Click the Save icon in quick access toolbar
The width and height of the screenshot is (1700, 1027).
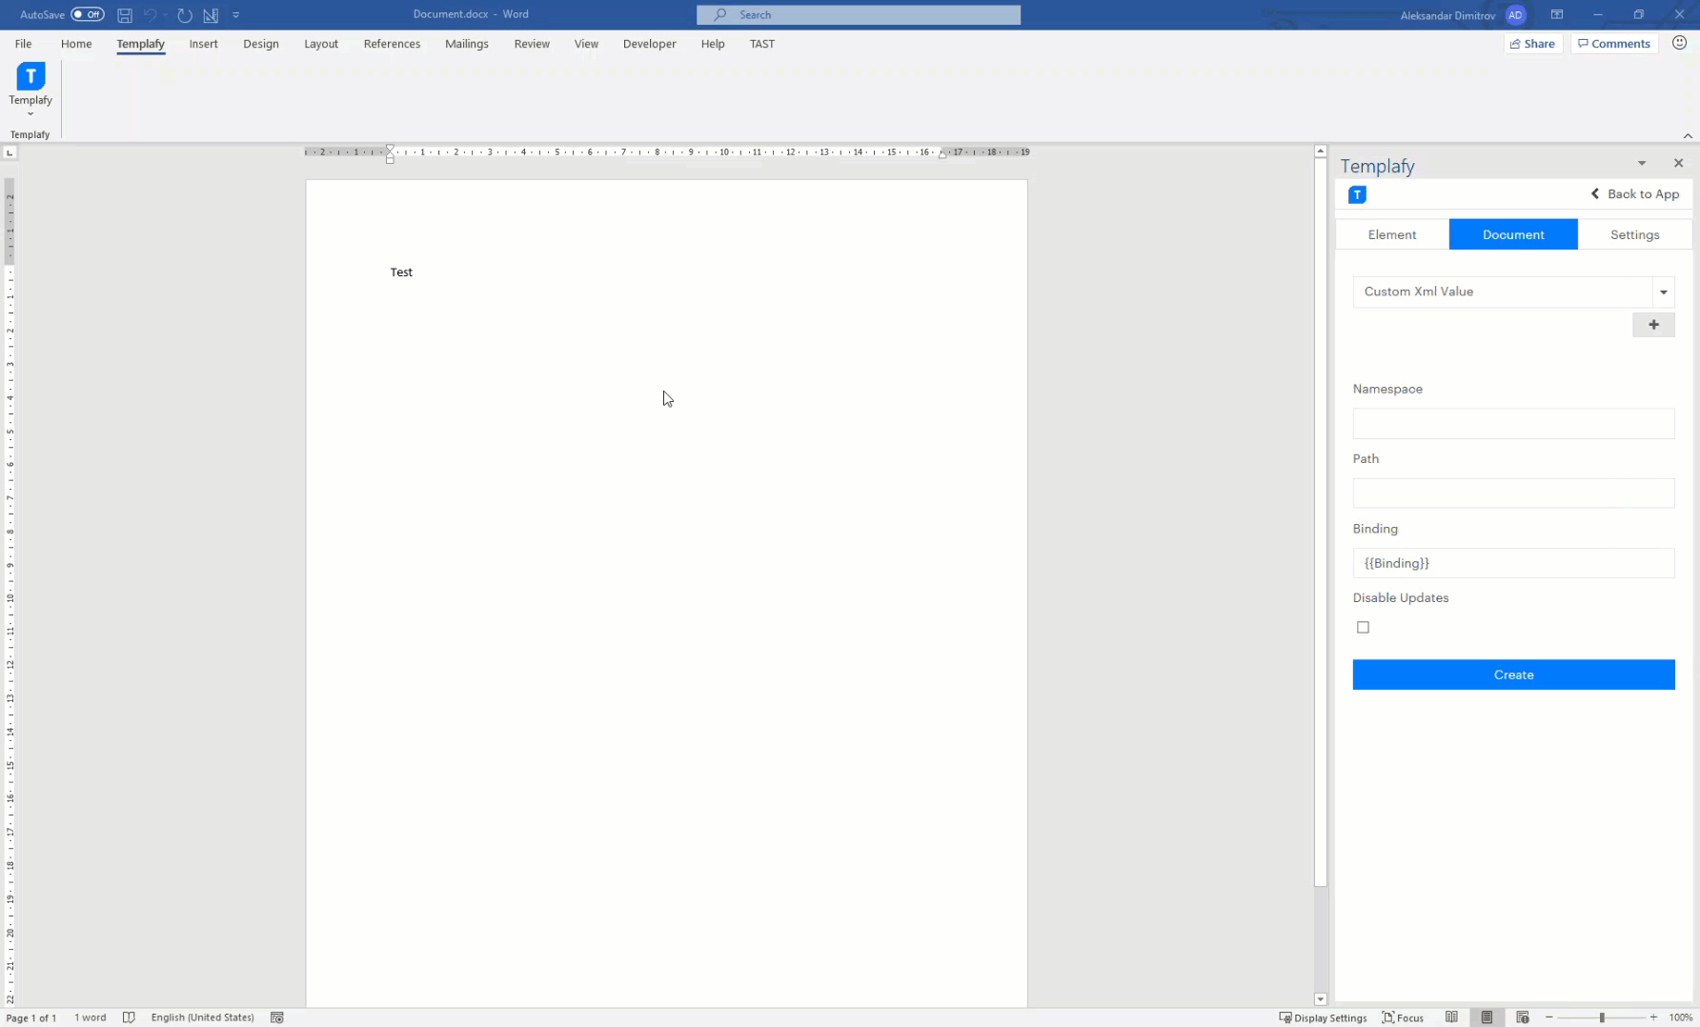[x=125, y=15]
